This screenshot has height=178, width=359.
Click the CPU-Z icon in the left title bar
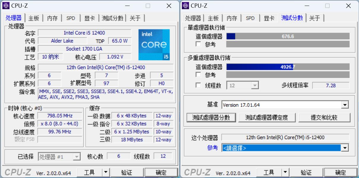[x=7, y=5]
